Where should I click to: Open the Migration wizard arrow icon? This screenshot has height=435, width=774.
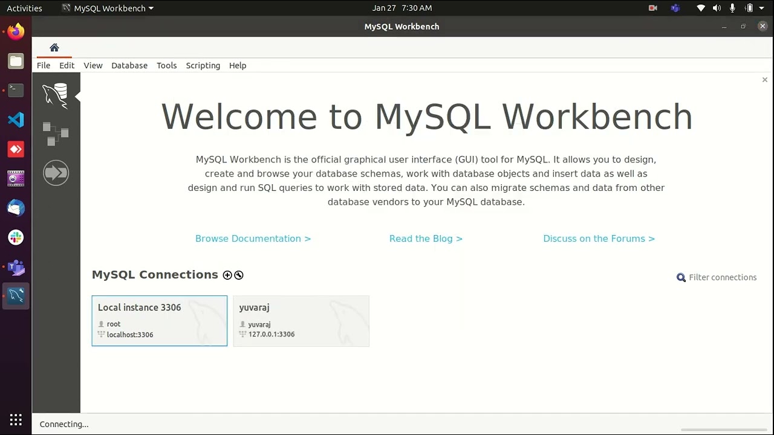coord(56,173)
